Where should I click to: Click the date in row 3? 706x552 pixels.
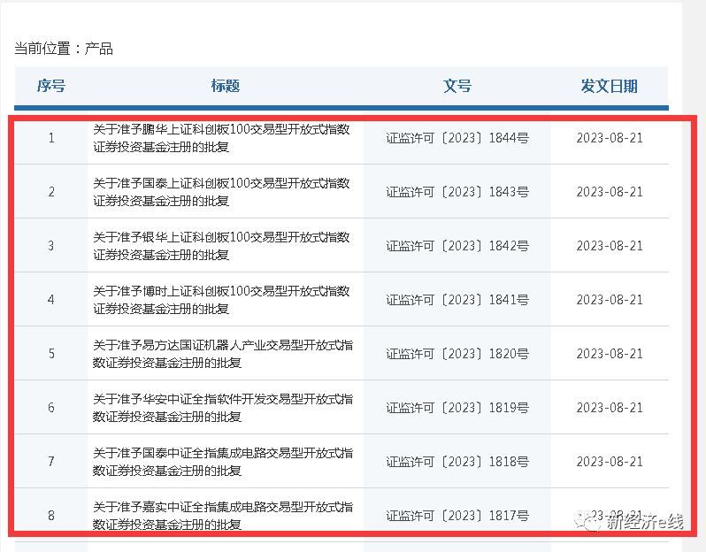coord(610,246)
